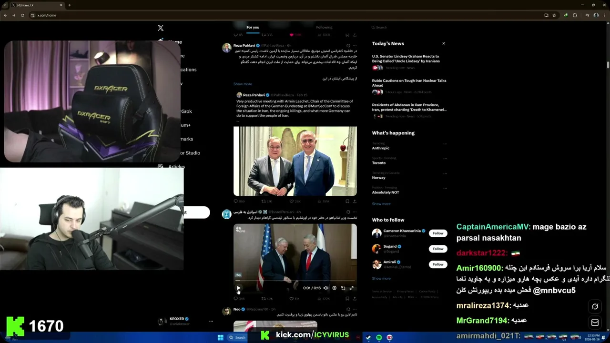
Task: Bookmark this page with star icon
Action: [554, 15]
